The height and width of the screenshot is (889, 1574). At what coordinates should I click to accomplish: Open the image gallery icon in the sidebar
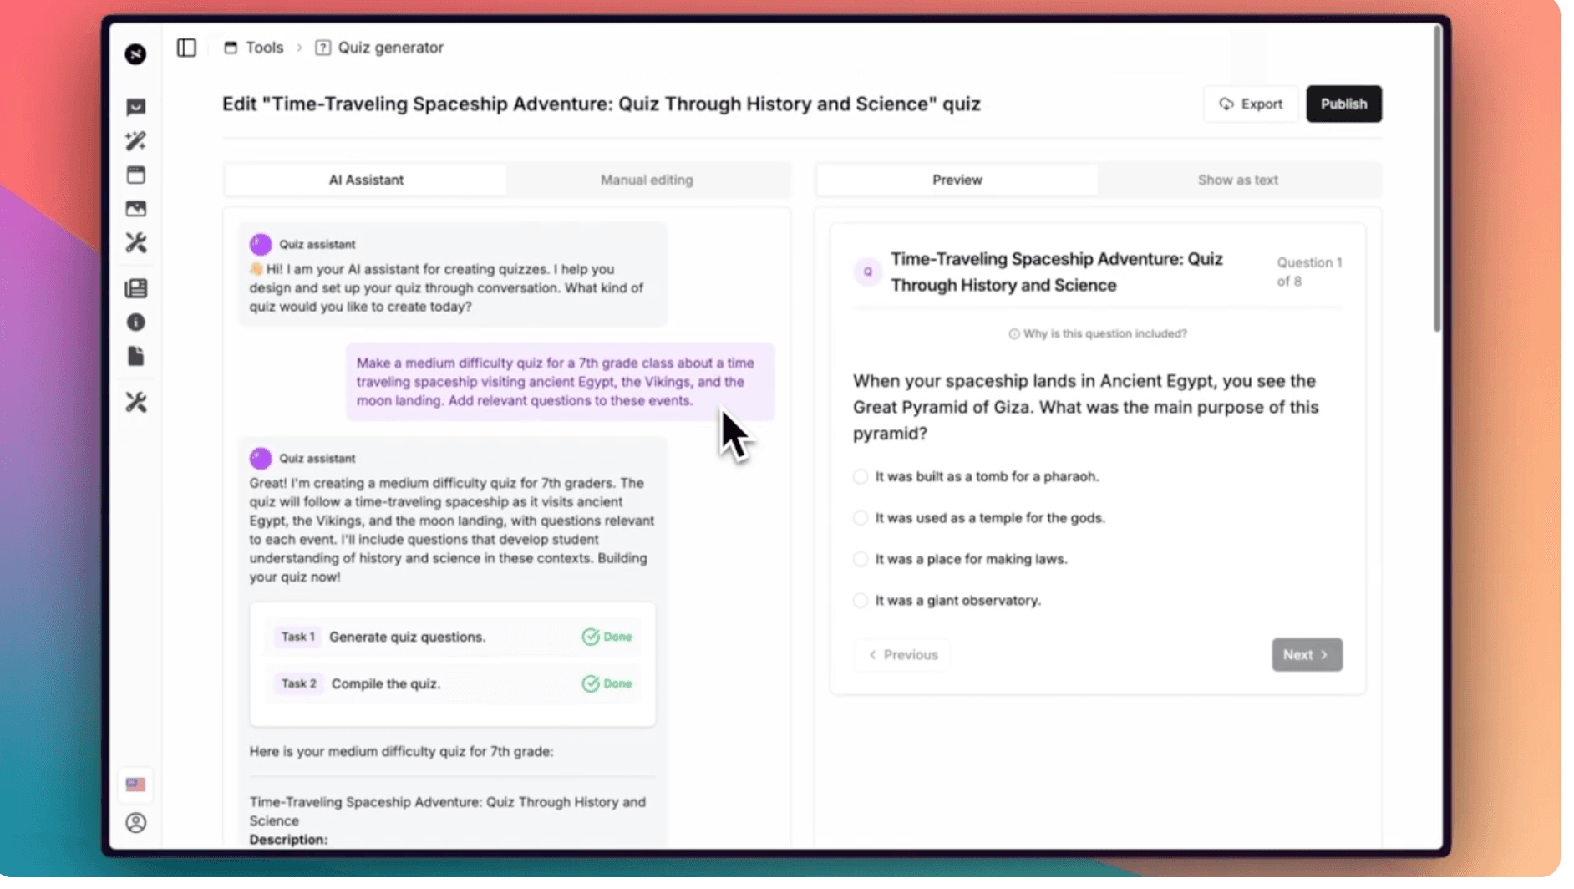(x=135, y=209)
